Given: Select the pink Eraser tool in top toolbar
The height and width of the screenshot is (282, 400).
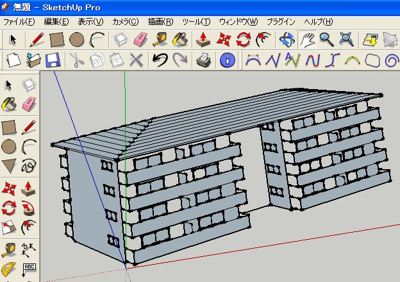Looking at the screenshot, I should pos(140,40).
